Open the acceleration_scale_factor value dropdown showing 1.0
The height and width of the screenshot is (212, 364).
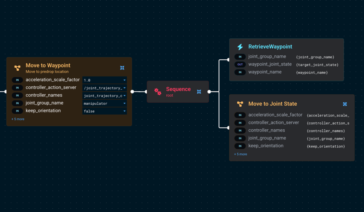coord(105,80)
